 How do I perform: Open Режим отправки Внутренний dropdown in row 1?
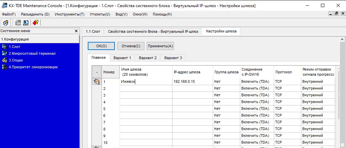[318, 82]
